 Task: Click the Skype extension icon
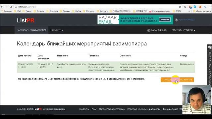(x=195, y=7)
